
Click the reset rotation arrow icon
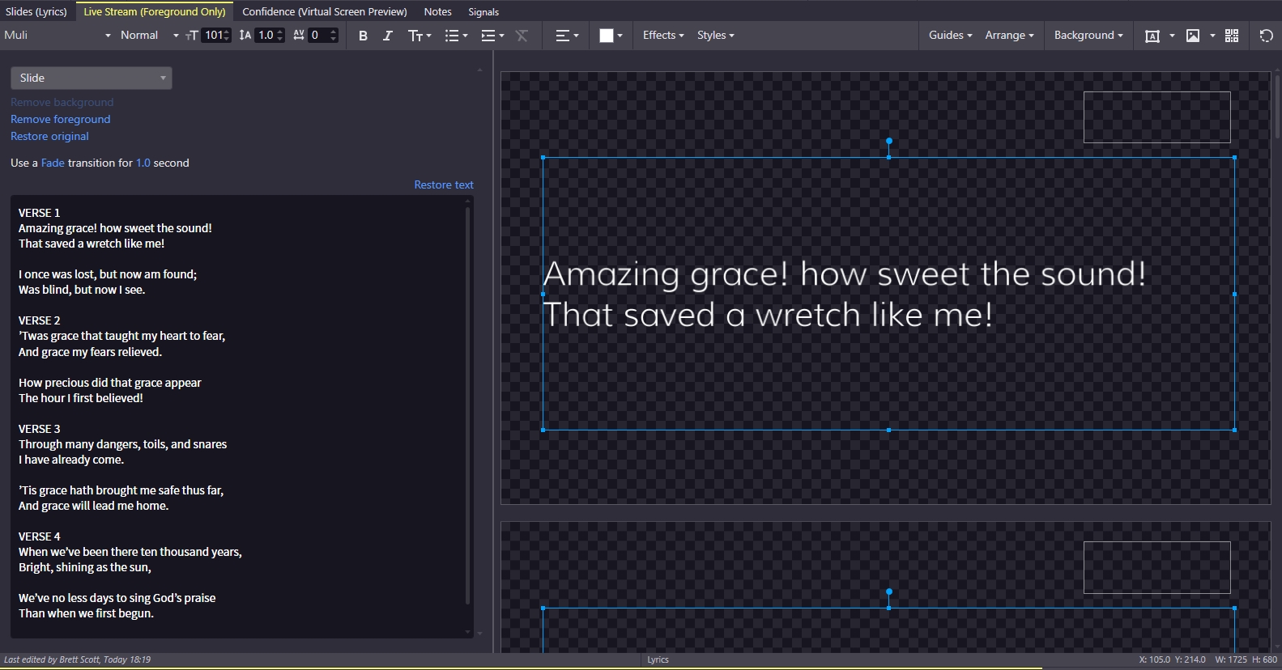tap(1267, 36)
